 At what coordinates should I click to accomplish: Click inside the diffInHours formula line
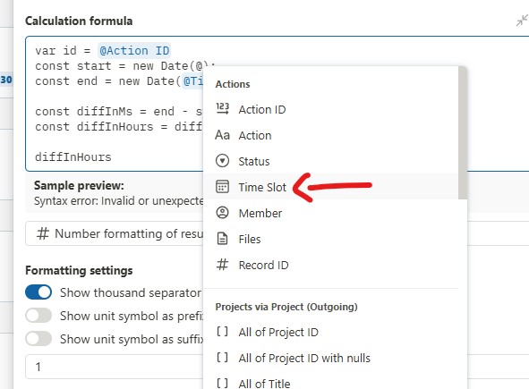tap(73, 157)
